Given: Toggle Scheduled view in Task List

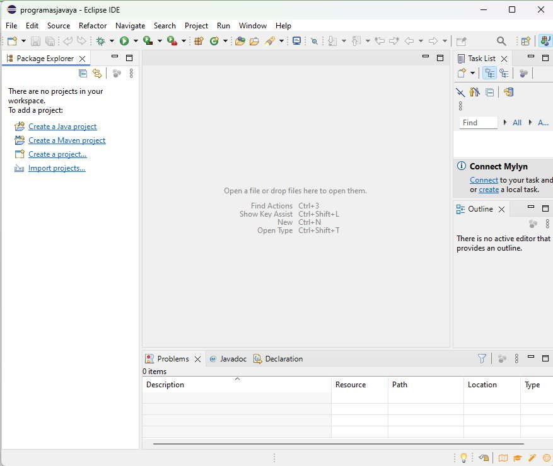Looking at the screenshot, I should (x=504, y=73).
